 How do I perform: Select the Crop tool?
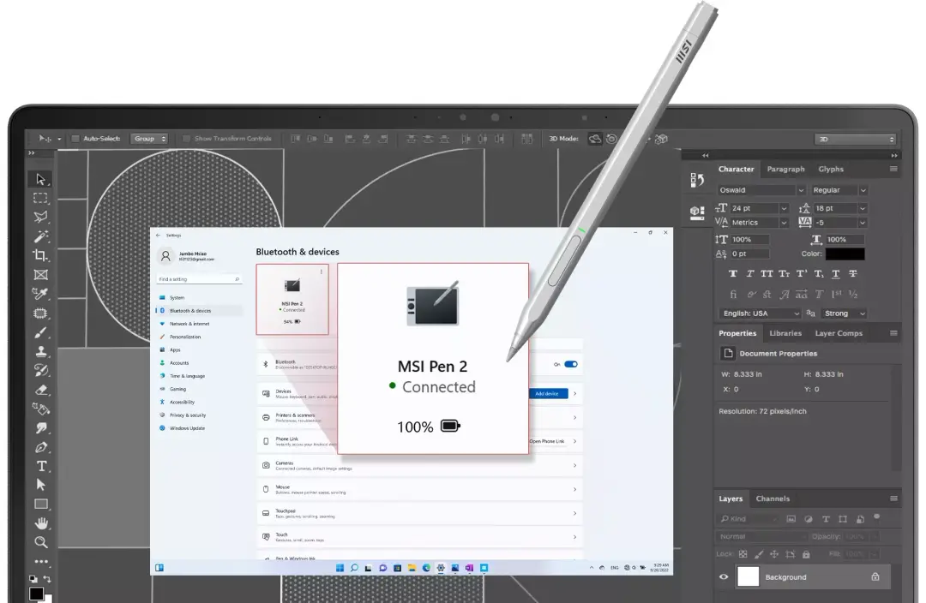[x=41, y=255]
